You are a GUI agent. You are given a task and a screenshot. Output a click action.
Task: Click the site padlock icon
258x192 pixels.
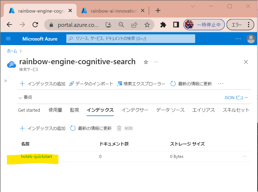tap(51, 25)
